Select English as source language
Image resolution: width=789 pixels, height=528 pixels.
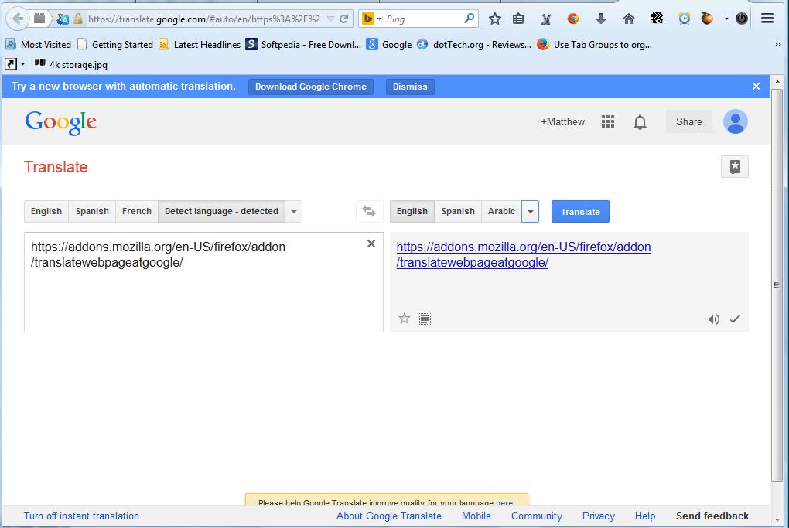[x=46, y=211]
